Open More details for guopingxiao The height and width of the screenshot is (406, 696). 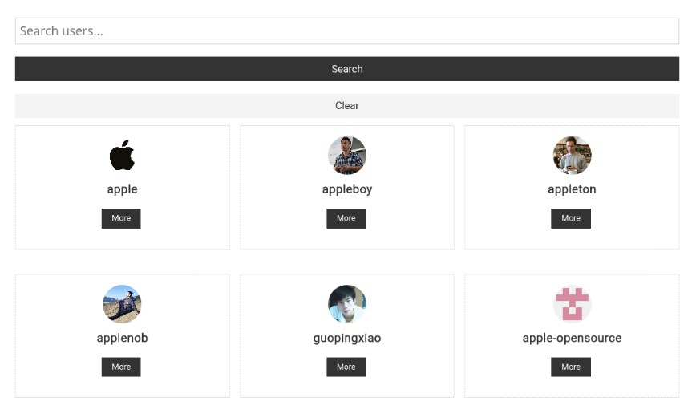(x=346, y=367)
